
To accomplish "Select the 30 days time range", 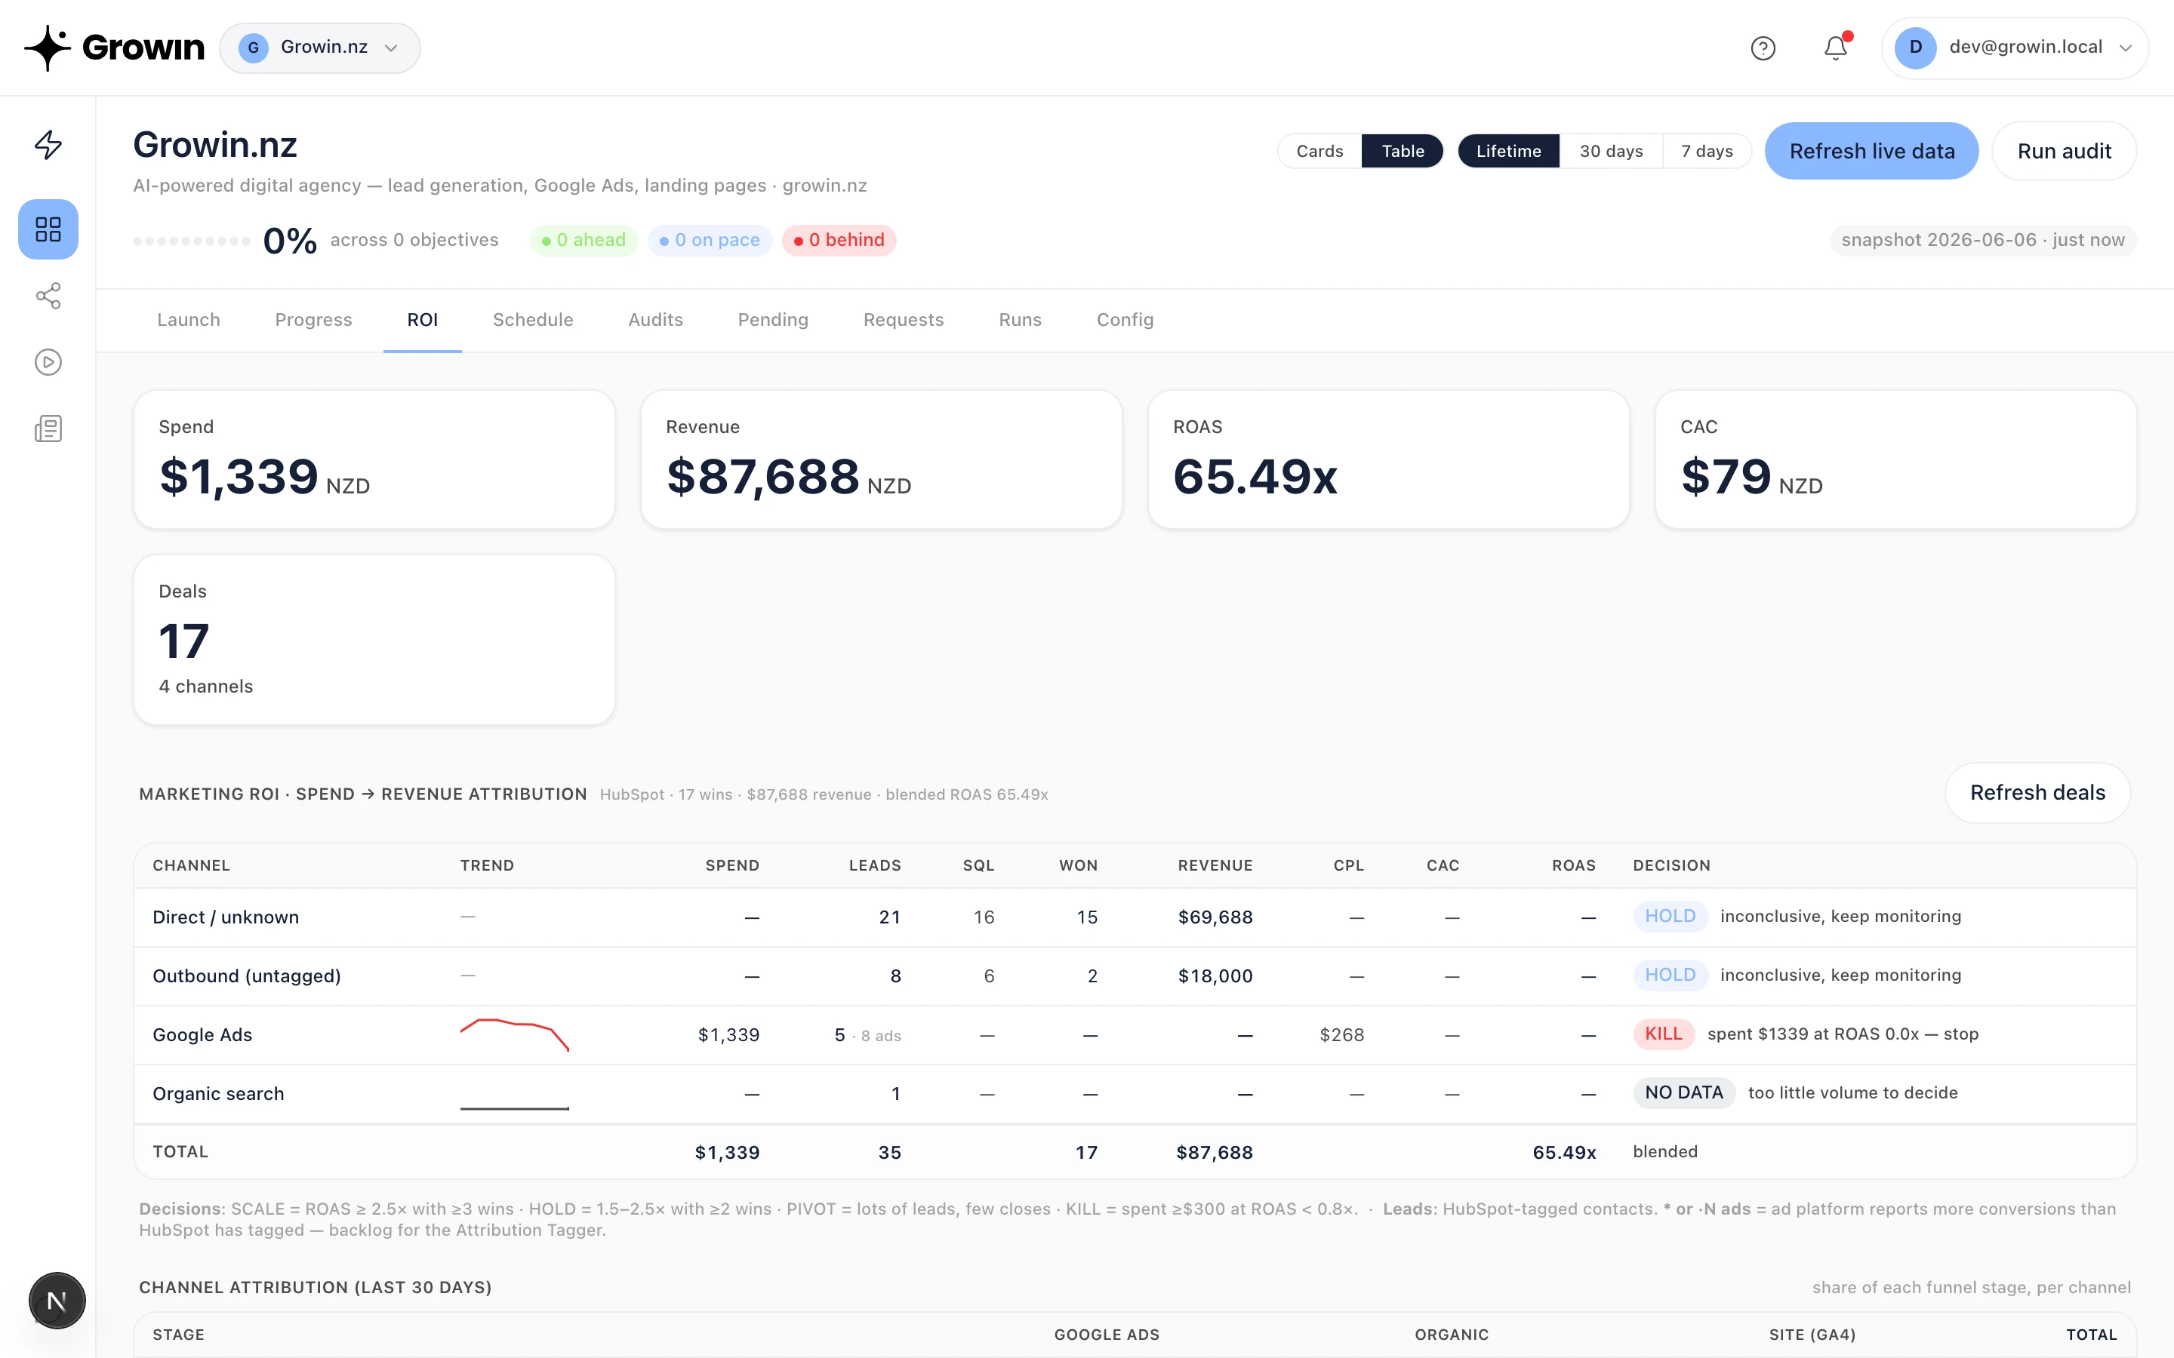I will pos(1611,151).
